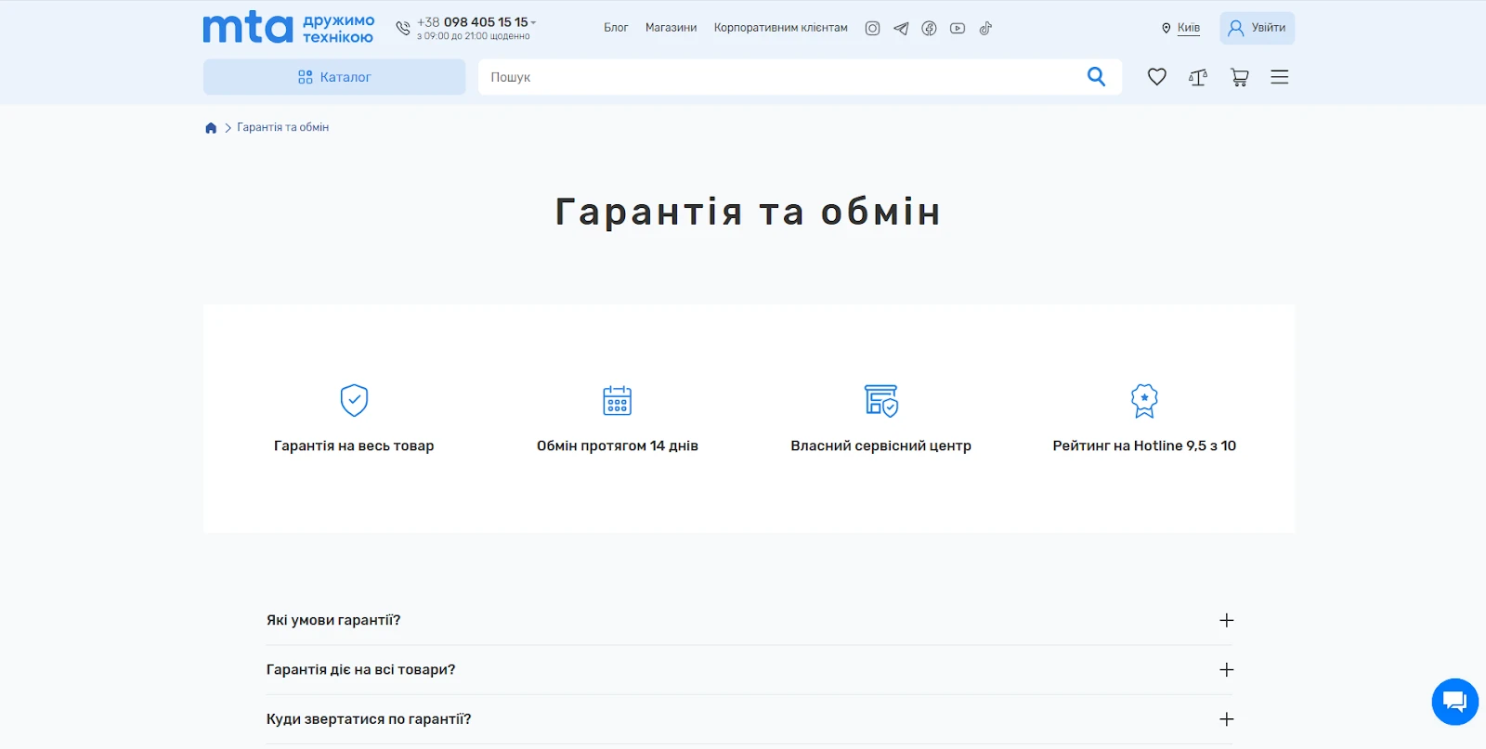The image size is (1486, 749).
Task: Open the Facebook social icon
Action: [929, 29]
